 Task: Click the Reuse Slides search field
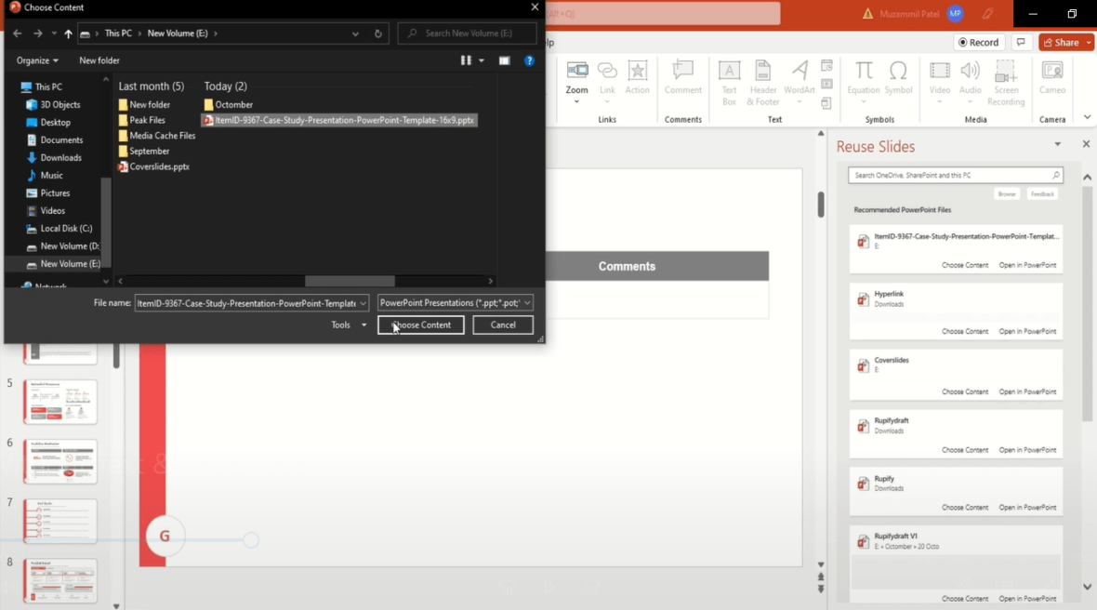click(950, 175)
